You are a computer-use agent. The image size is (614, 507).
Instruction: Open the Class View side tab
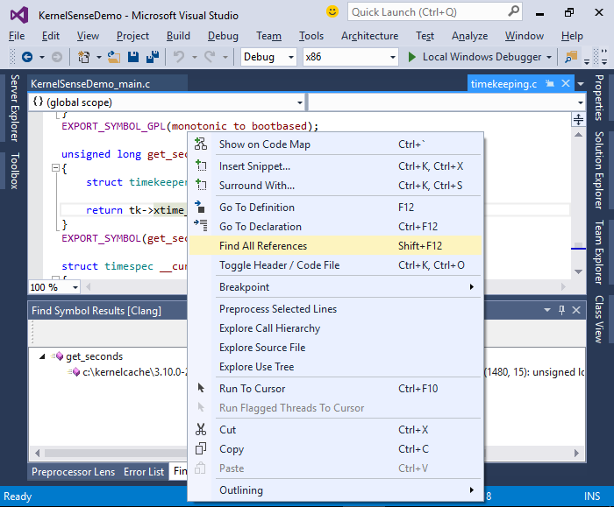click(599, 320)
